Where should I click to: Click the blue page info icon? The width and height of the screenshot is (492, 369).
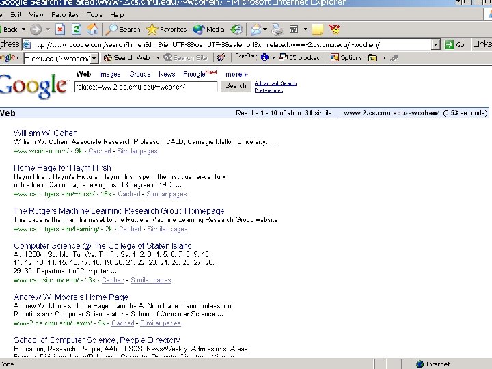pyautogui.click(x=264, y=57)
